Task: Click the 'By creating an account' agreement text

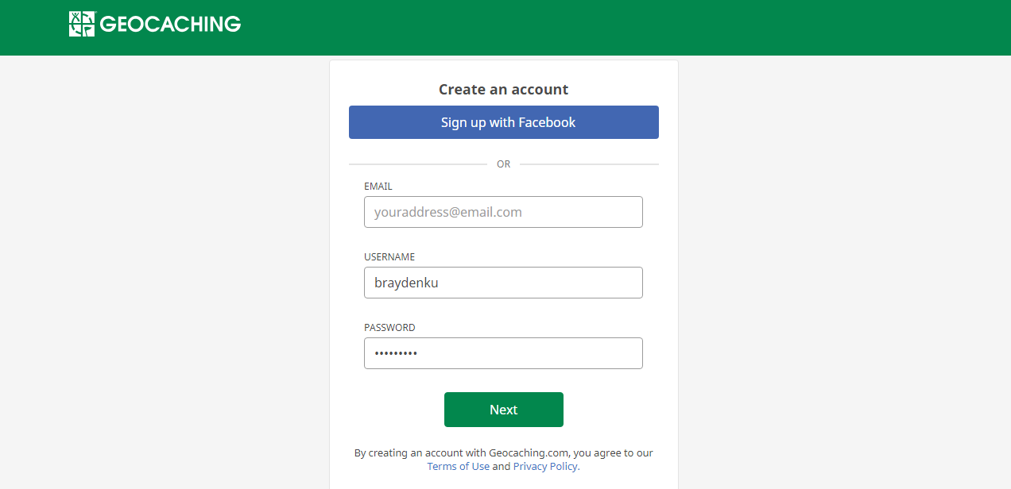Action: coord(503,453)
